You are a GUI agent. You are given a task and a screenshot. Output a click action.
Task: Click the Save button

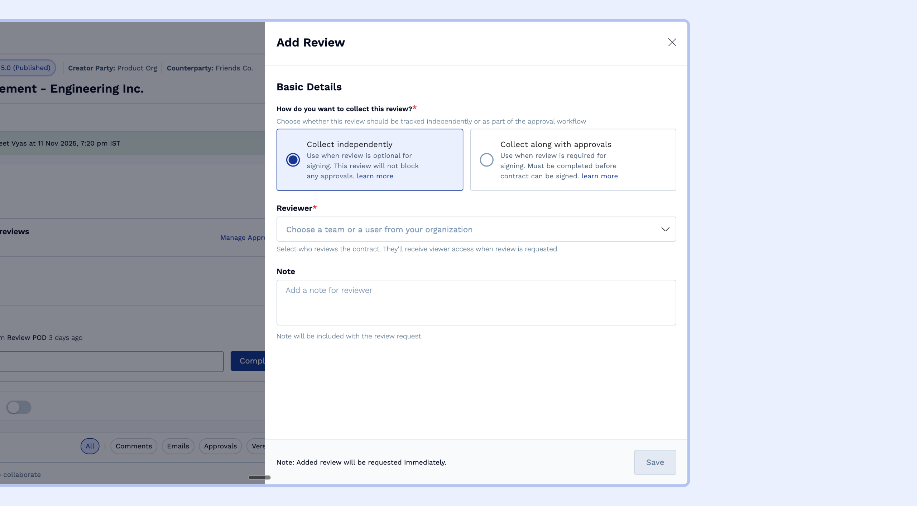(x=655, y=462)
